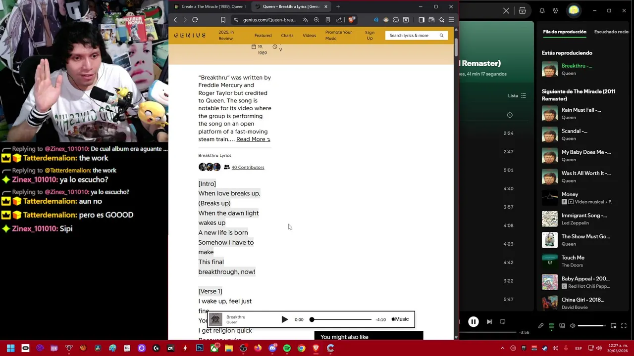Open the address bar genius.com URL field
The height and width of the screenshot is (356, 634).
tap(269, 20)
